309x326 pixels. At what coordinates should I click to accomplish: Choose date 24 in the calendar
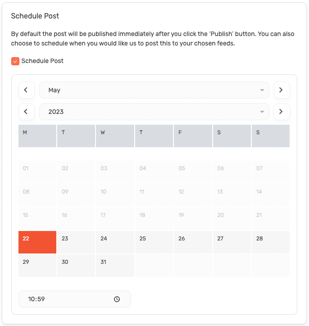[115, 242]
